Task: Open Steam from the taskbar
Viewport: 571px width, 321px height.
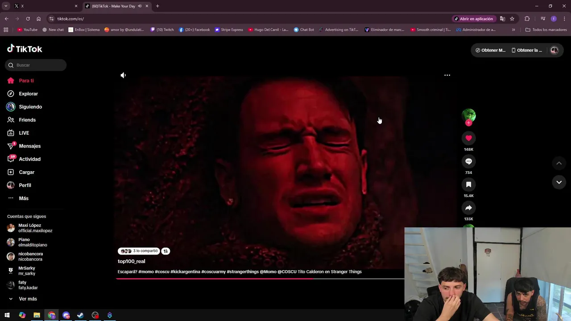Action: click(x=80, y=315)
